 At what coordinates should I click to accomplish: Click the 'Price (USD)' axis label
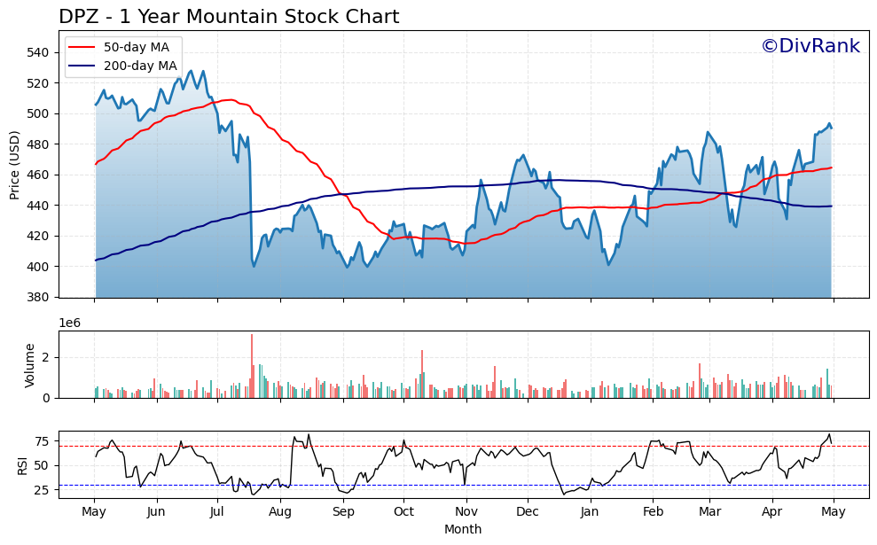point(14,165)
